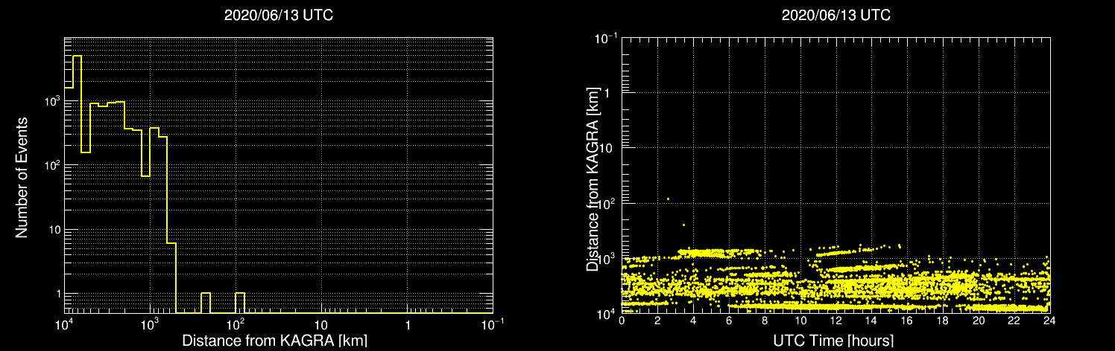Click the 10^3 tick on histogram x-axis
The image size is (1115, 351).
[x=149, y=325]
